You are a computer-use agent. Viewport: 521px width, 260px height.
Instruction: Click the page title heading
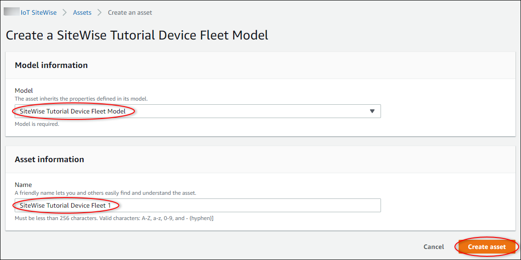coord(137,35)
